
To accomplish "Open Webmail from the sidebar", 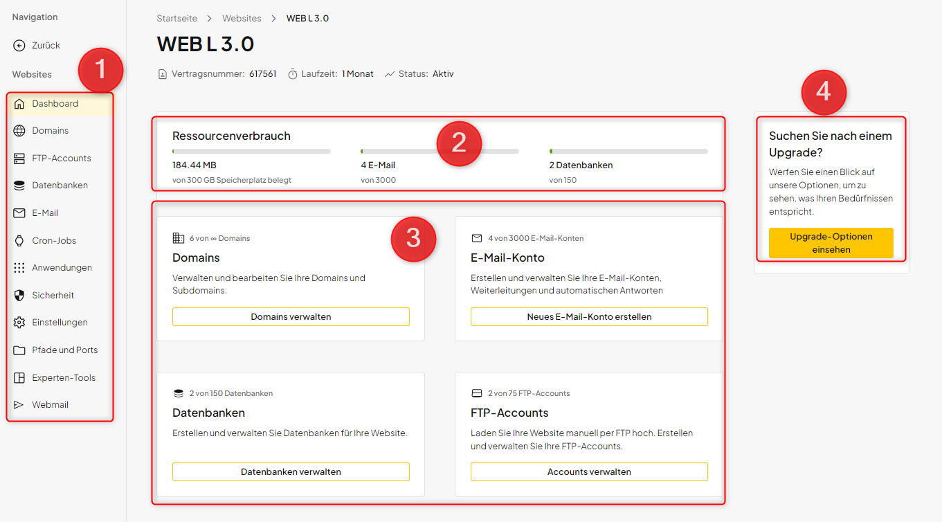I will pos(50,405).
